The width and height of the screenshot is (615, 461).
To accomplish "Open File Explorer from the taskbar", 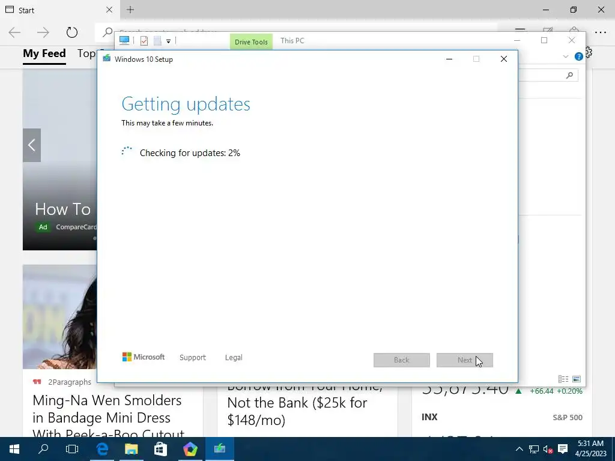I will (132, 449).
